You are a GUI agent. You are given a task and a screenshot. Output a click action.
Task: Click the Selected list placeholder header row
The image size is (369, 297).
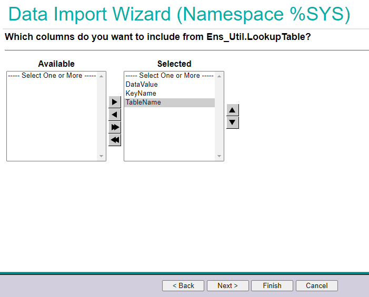pyautogui.click(x=169, y=76)
